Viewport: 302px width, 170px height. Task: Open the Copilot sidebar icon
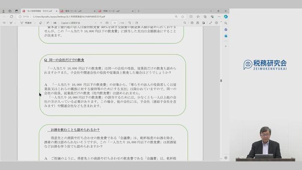point(226,17)
